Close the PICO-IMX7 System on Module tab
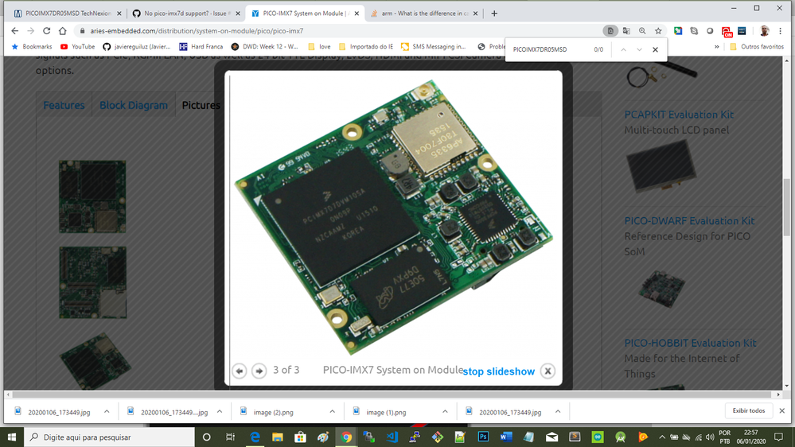This screenshot has width=795, height=447. tap(357, 14)
